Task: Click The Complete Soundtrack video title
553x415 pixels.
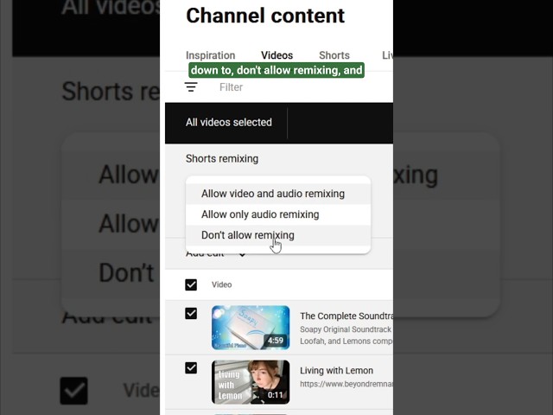Action: pos(346,316)
